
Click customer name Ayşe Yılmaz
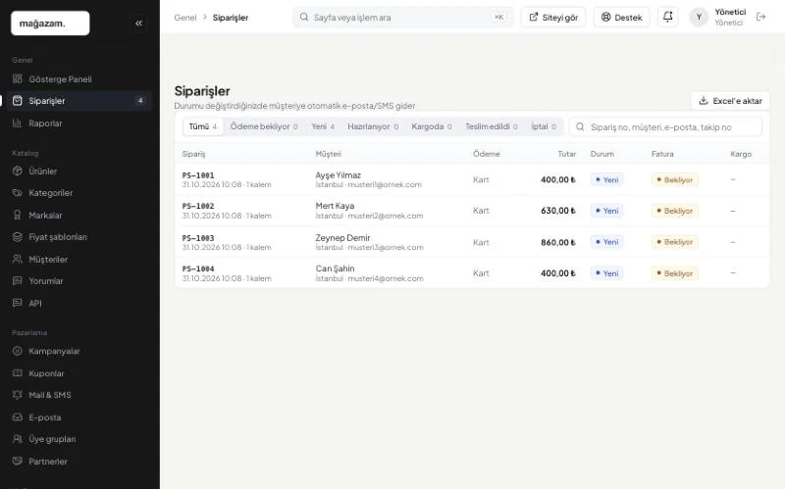338,175
